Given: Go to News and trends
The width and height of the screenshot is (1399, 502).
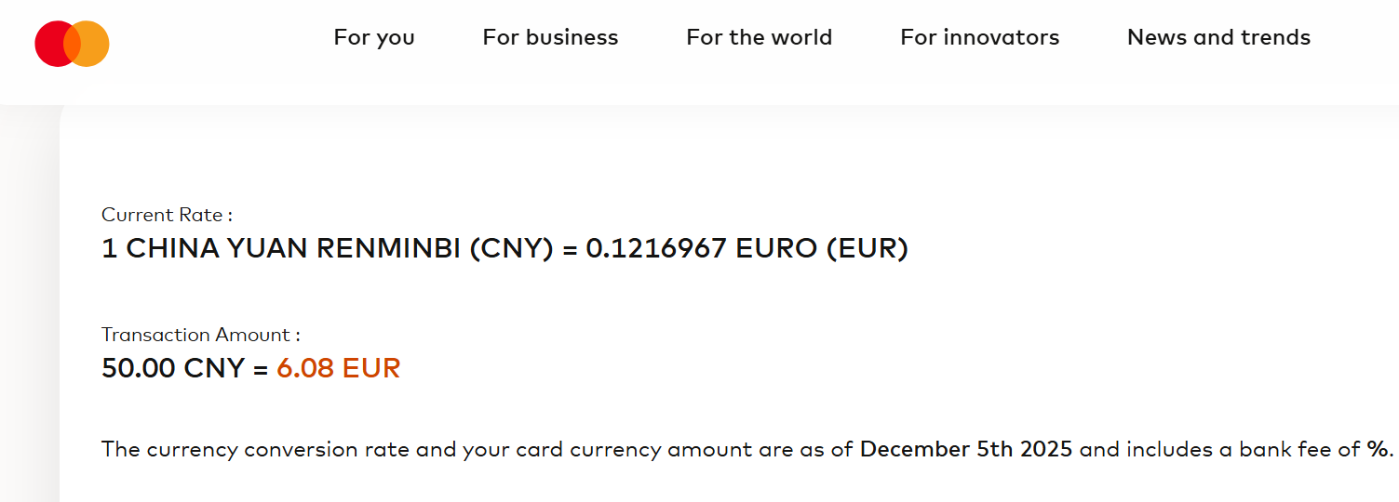Looking at the screenshot, I should click(1218, 37).
